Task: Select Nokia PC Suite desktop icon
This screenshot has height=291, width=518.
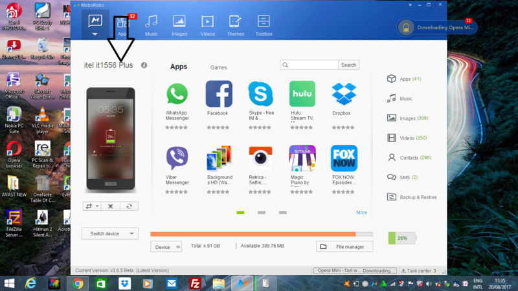Action: [14, 120]
